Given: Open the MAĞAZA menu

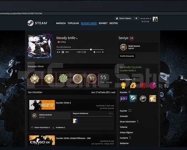Looking at the screenshot, I should (x=61, y=23).
